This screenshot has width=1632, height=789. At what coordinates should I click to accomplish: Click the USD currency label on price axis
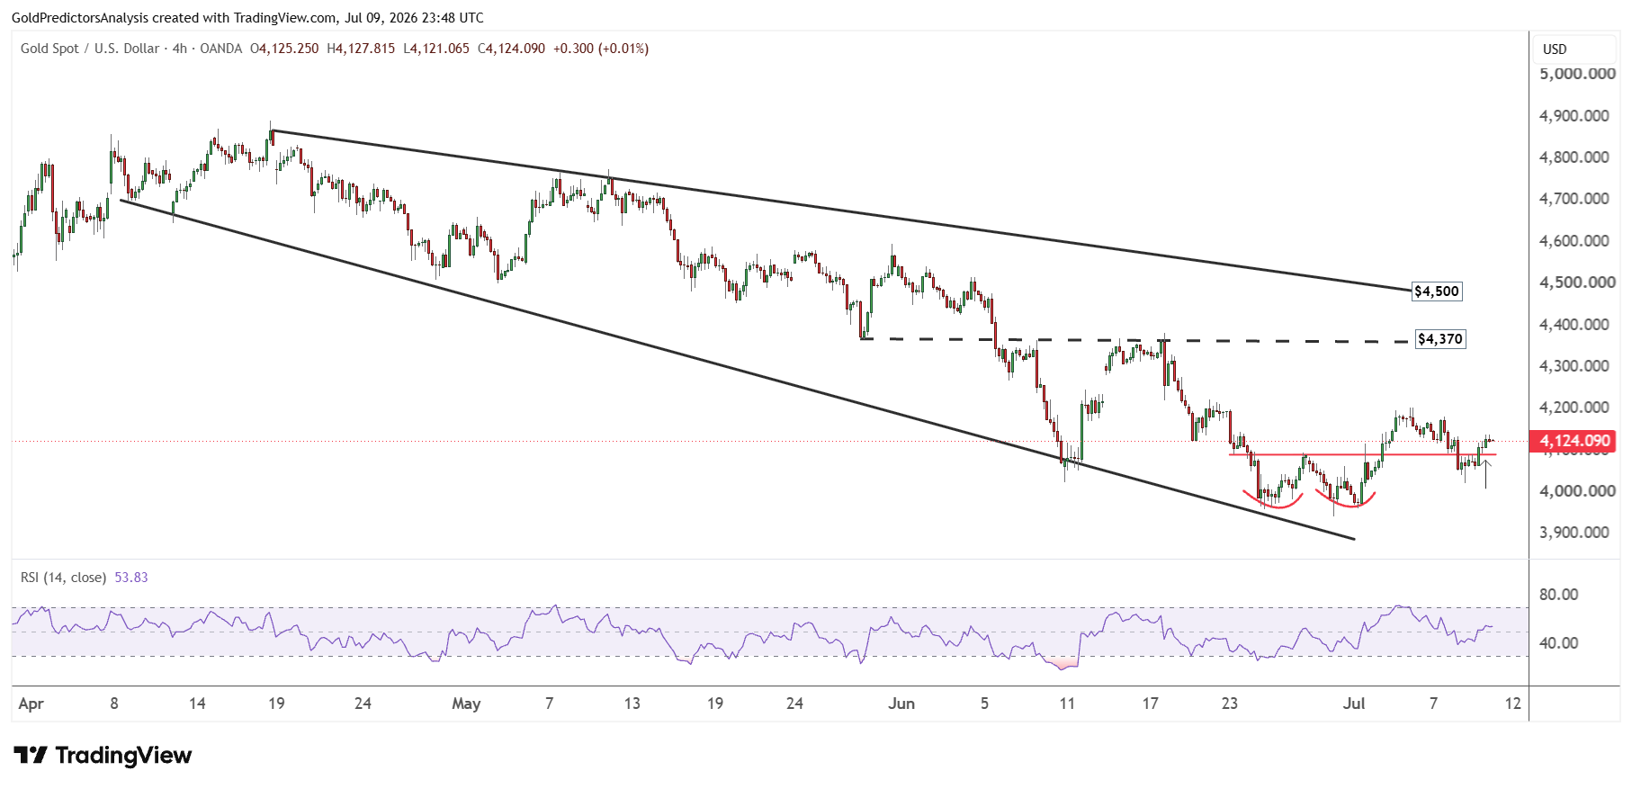coord(1555,49)
